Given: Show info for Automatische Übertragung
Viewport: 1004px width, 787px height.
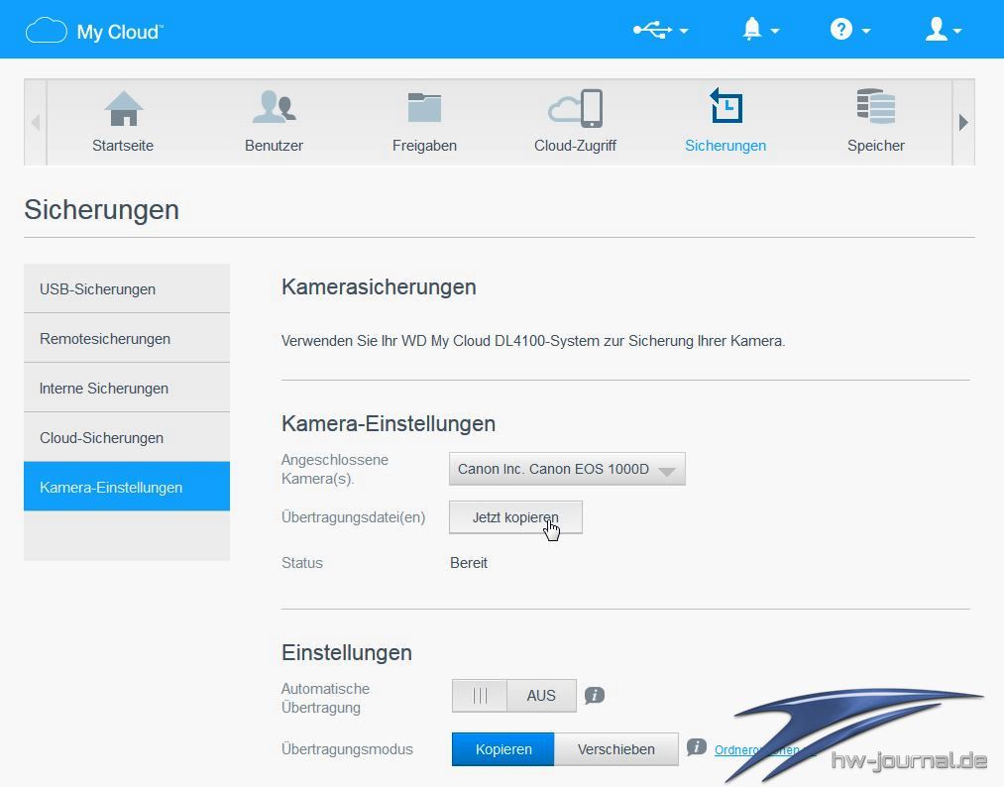Looking at the screenshot, I should [595, 696].
